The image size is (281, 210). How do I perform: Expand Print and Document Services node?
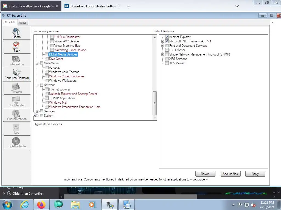[162, 46]
